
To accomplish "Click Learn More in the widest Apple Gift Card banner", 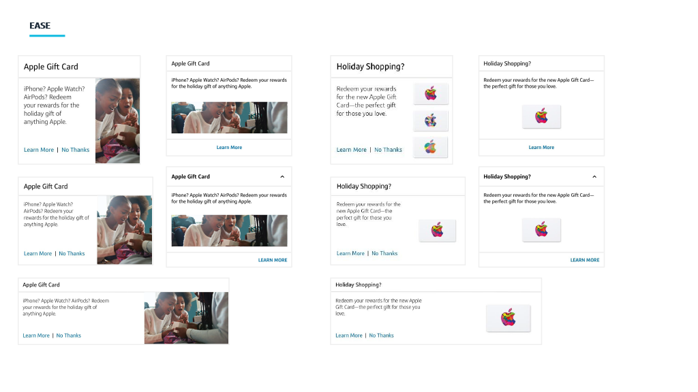I will [x=36, y=336].
